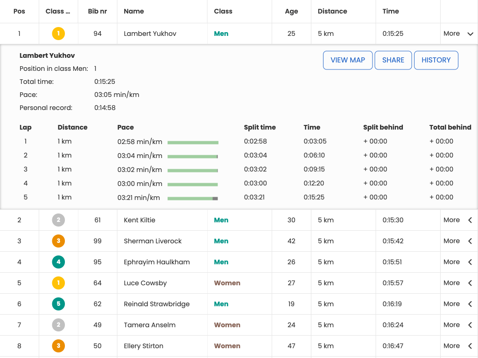This screenshot has width=478, height=358.
Task: Click Sherman Liverock's orange rank 3 badge
Action: point(58,241)
